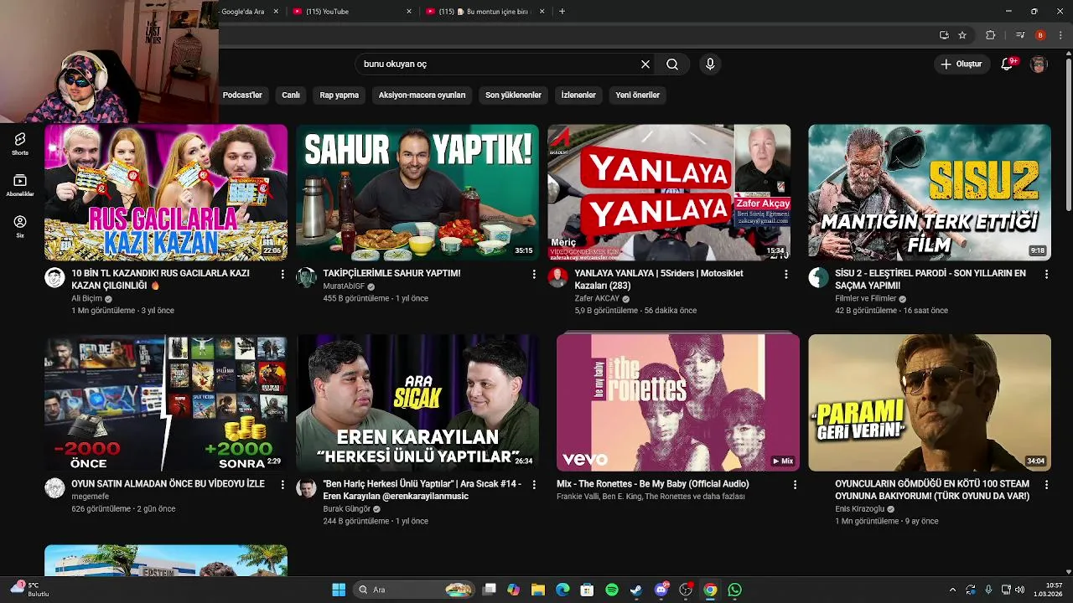Bookmark page with the star icon

(x=962, y=35)
